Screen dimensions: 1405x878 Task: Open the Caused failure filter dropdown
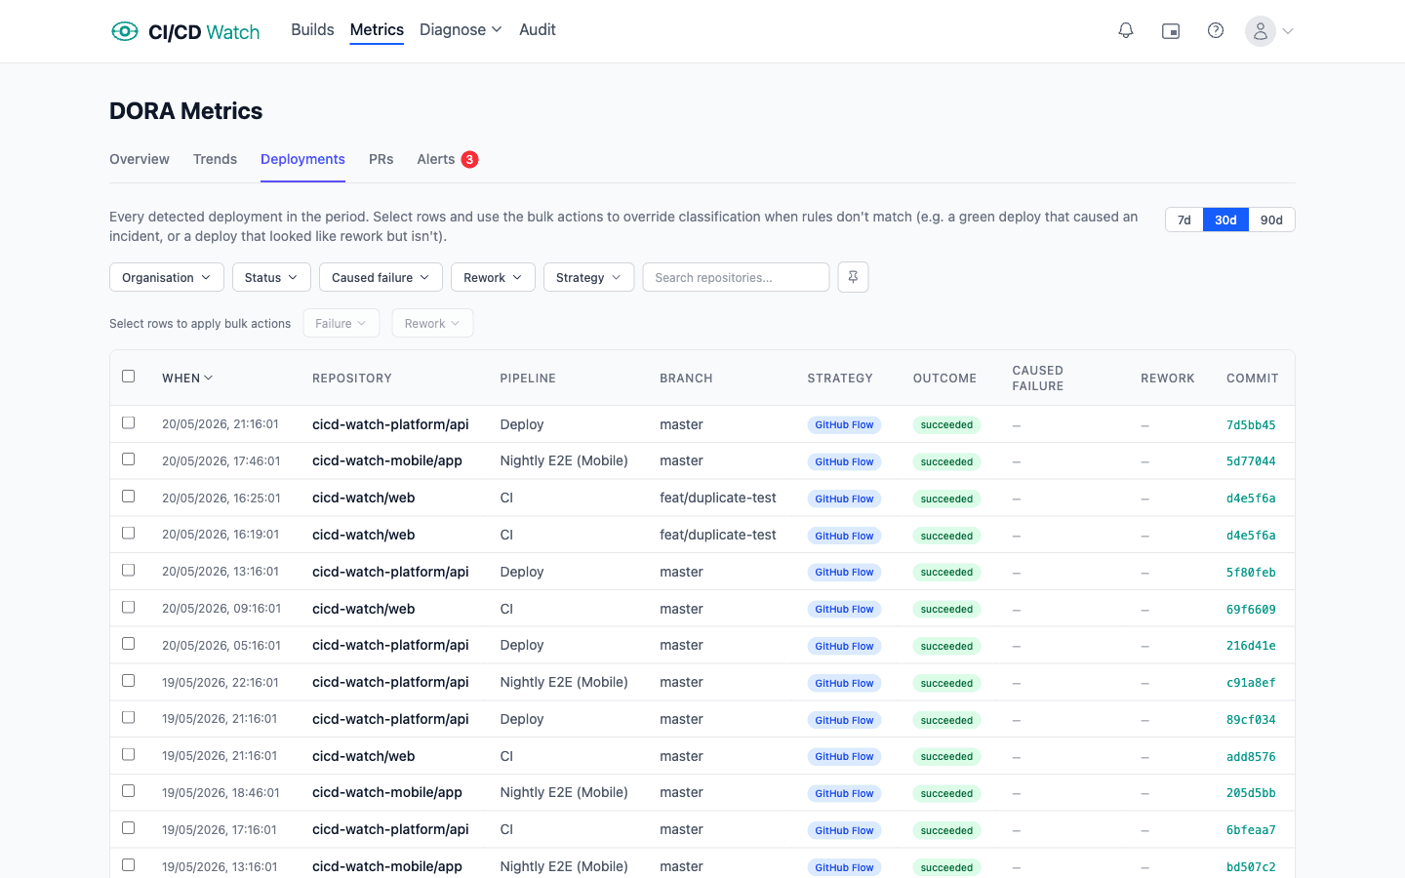pos(381,277)
